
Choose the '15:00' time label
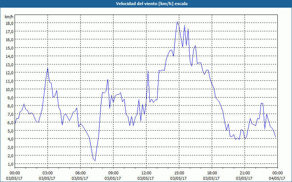tap(179, 173)
